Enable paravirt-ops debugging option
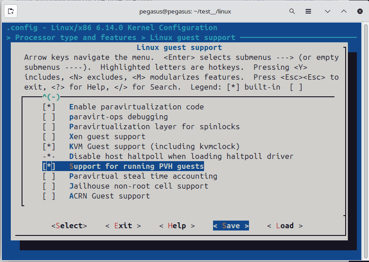The image size is (369, 262). click(49, 117)
